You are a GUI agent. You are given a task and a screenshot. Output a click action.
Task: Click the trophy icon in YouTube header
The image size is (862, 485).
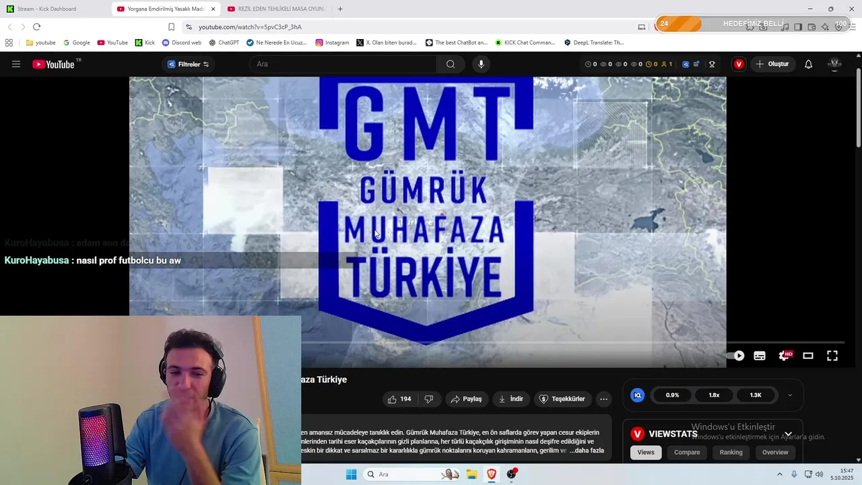pyautogui.click(x=712, y=64)
